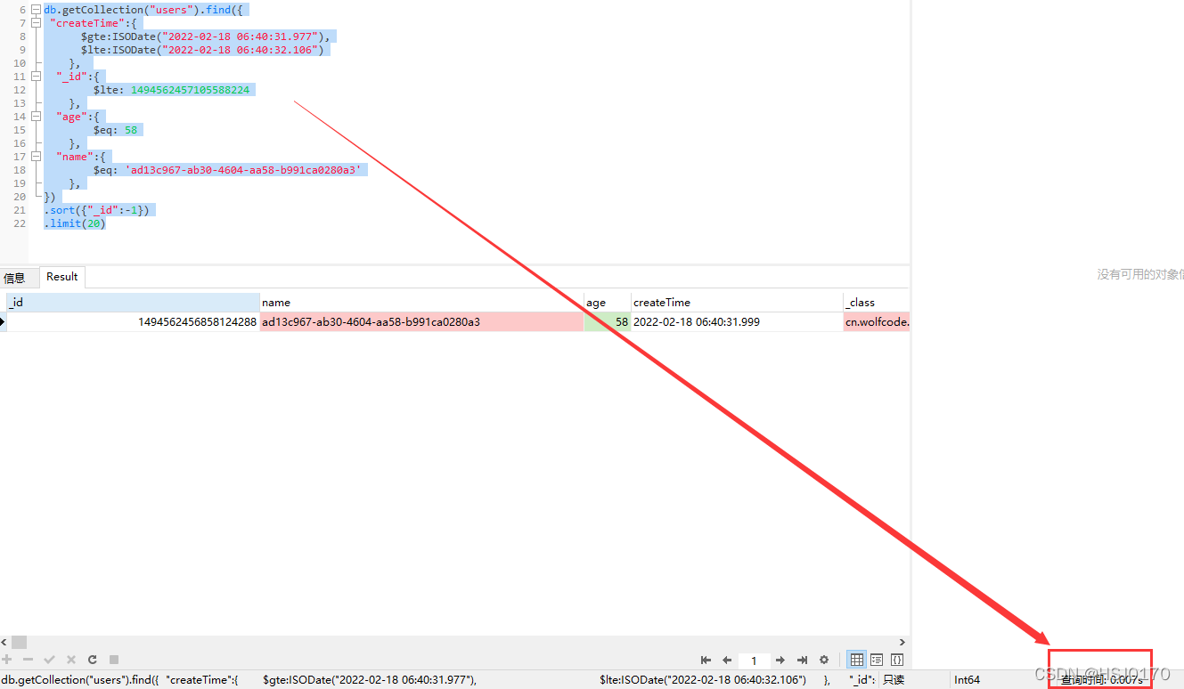
Task: Delete the record with minus icon
Action: (x=29, y=660)
